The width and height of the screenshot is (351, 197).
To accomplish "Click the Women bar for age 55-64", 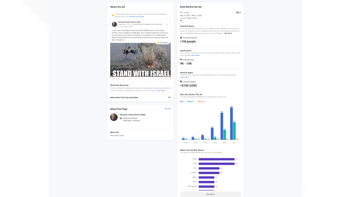I will 225,135.
